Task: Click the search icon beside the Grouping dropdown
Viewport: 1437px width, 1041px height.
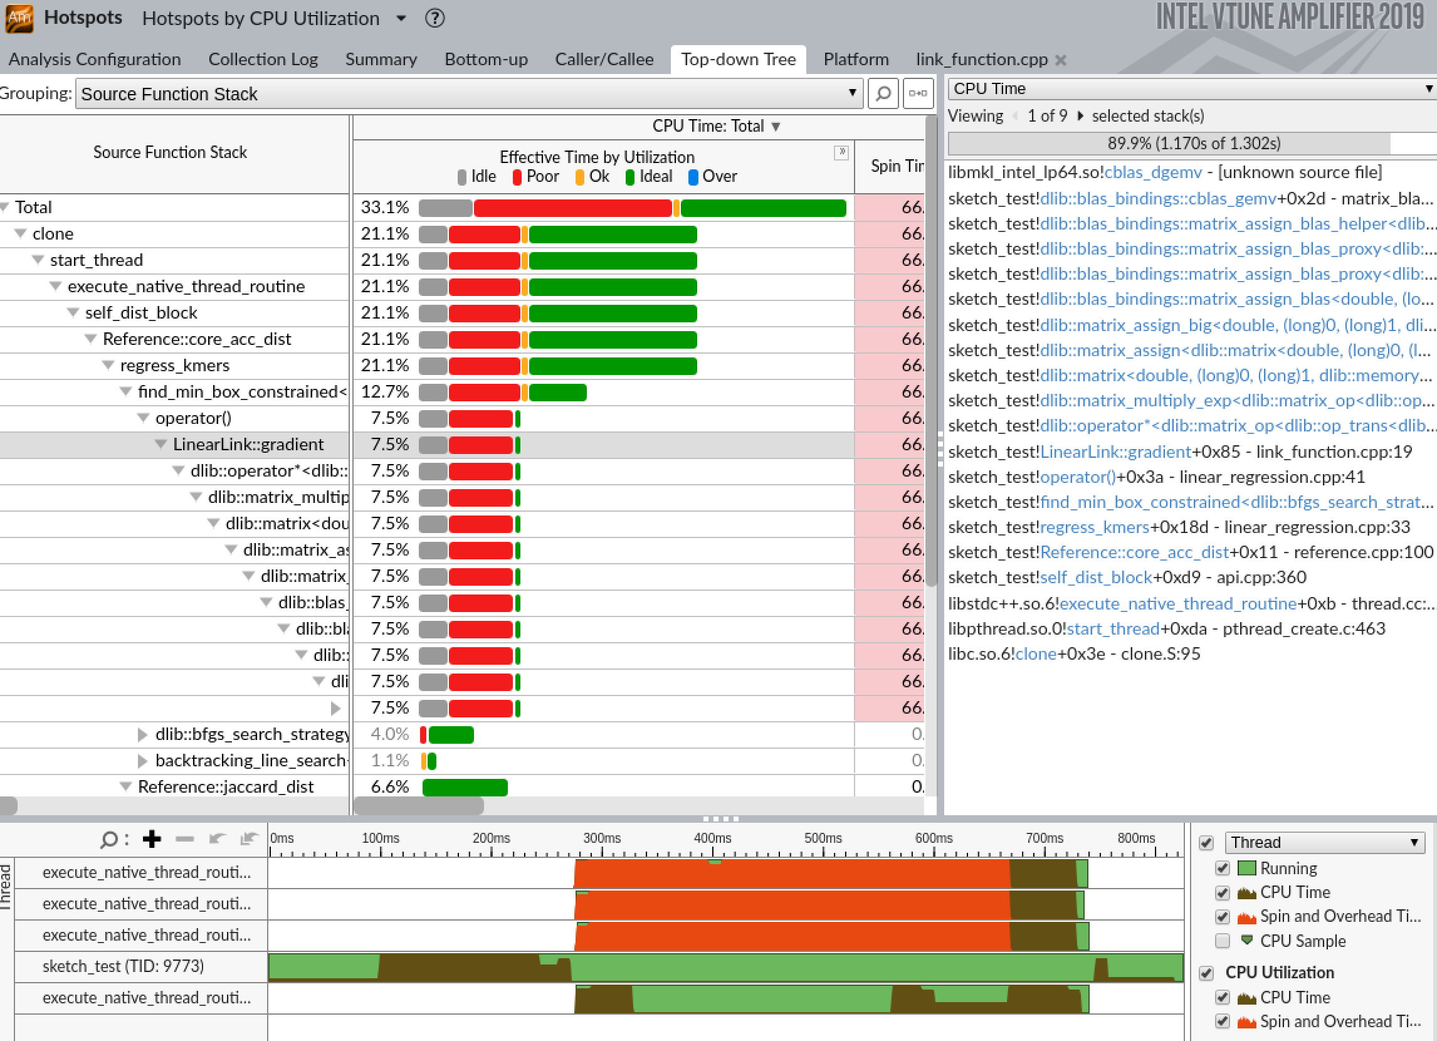Action: [x=883, y=93]
